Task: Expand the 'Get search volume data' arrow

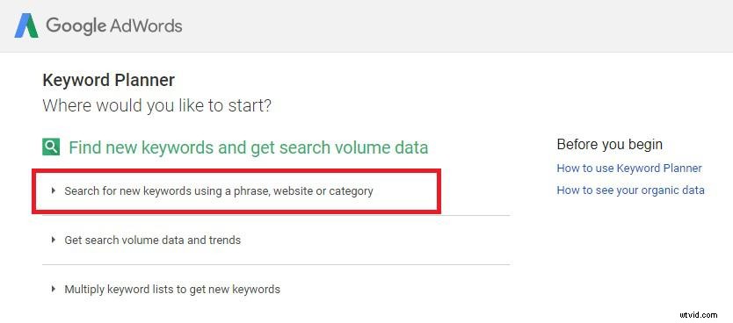Action: (x=54, y=240)
